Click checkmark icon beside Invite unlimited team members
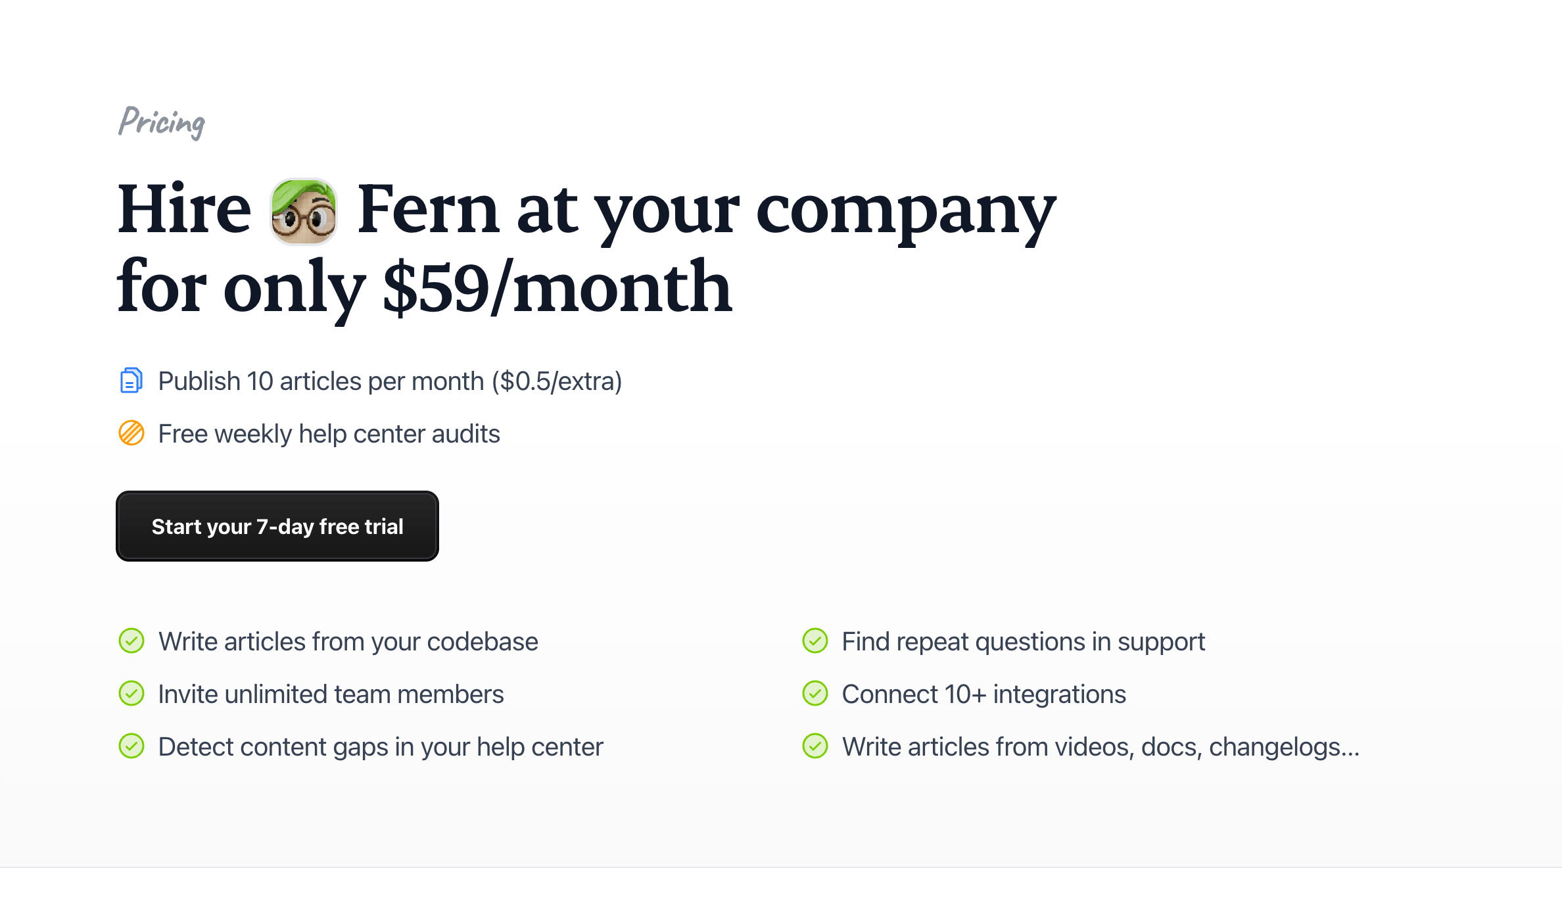Screen dimensions: 1562x922 131,694
